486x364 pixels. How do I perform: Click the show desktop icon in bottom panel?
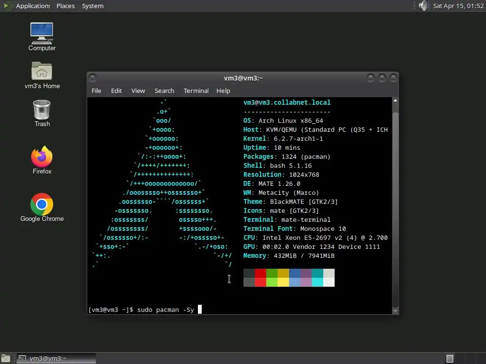click(6, 358)
